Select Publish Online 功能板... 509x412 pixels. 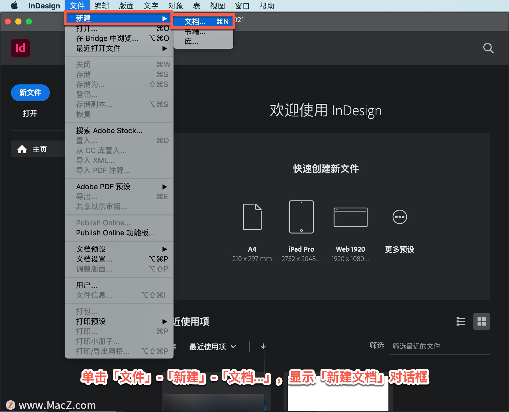coord(119,233)
